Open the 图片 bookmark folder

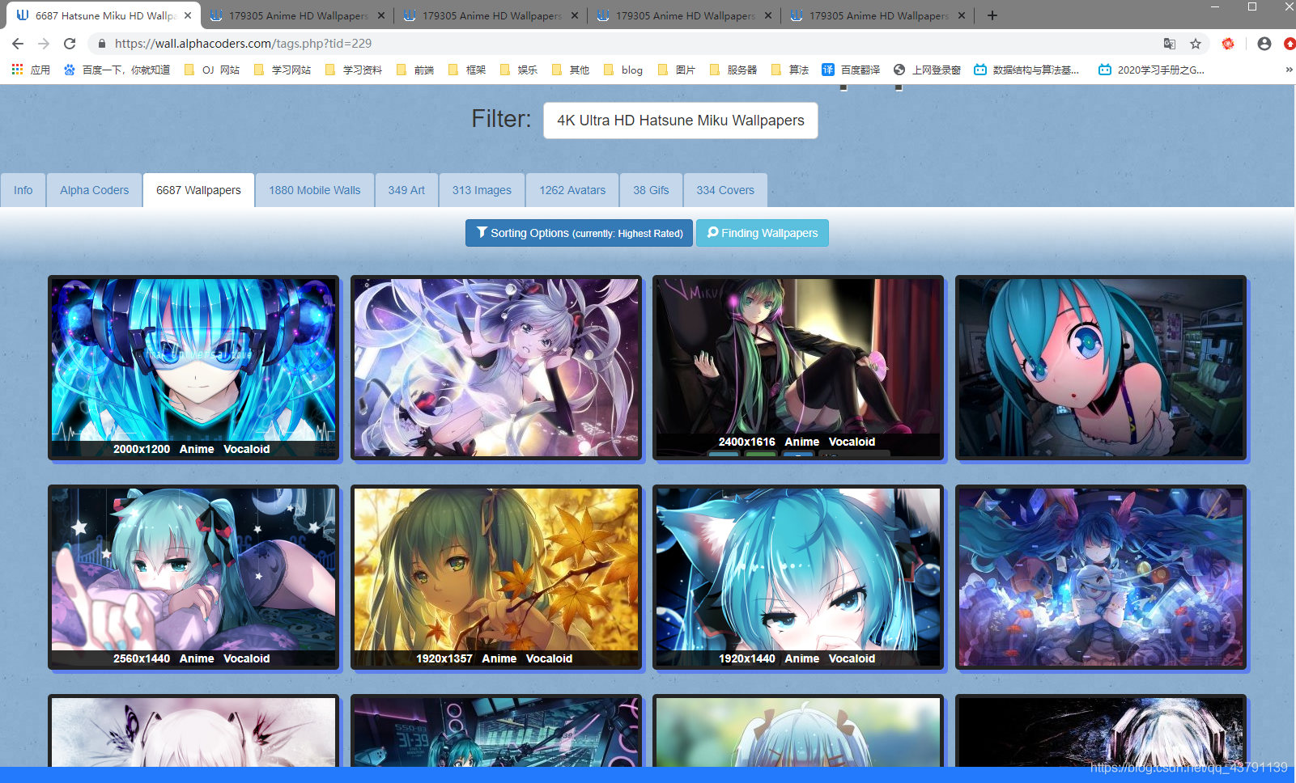click(677, 70)
